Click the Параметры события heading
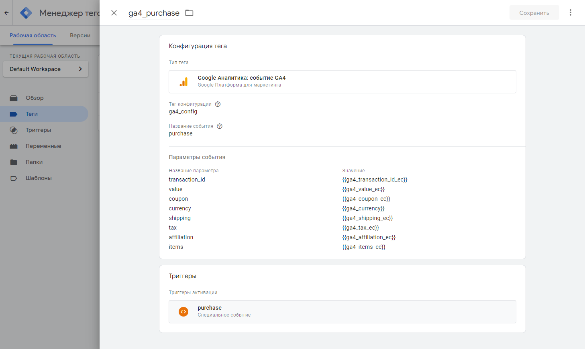This screenshot has height=349, width=585. [x=197, y=157]
